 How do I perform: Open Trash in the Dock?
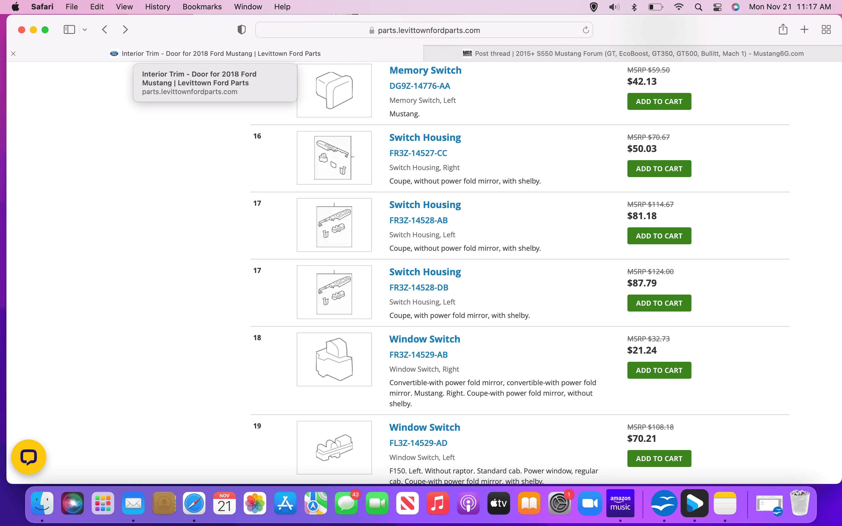pyautogui.click(x=800, y=503)
